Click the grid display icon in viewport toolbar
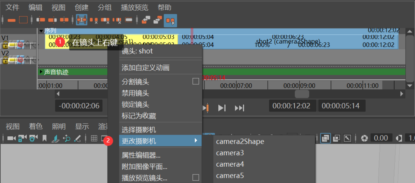 (93, 138)
